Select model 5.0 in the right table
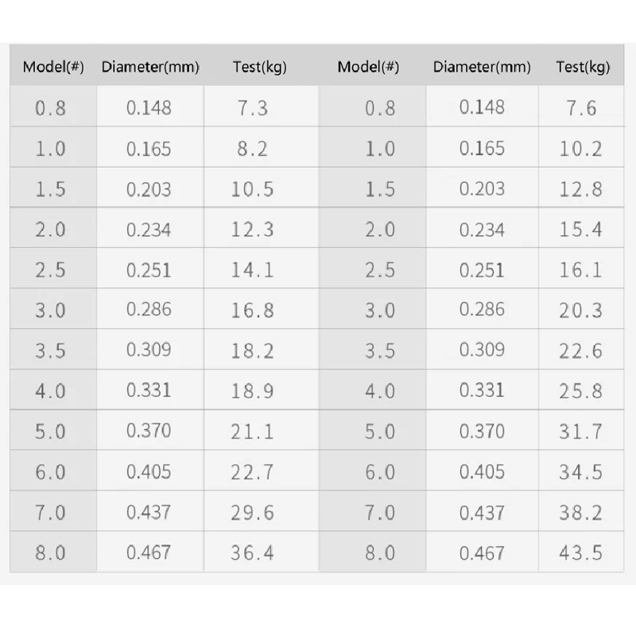This screenshot has height=636, width=636. point(380,432)
